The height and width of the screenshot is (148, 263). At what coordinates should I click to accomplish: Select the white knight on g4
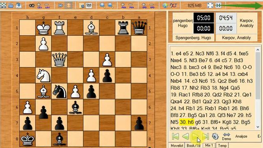click(44, 75)
